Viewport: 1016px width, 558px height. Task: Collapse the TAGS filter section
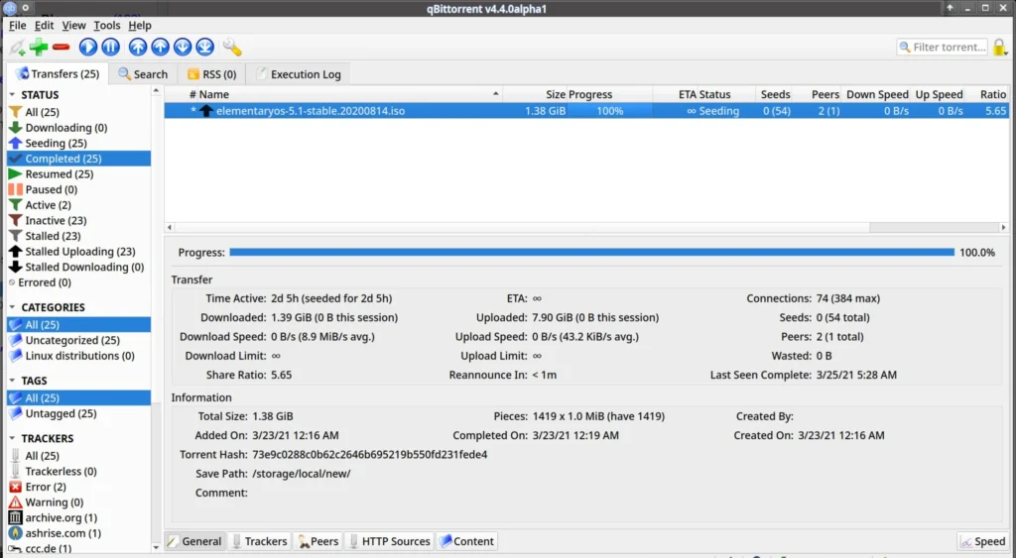[x=12, y=381]
